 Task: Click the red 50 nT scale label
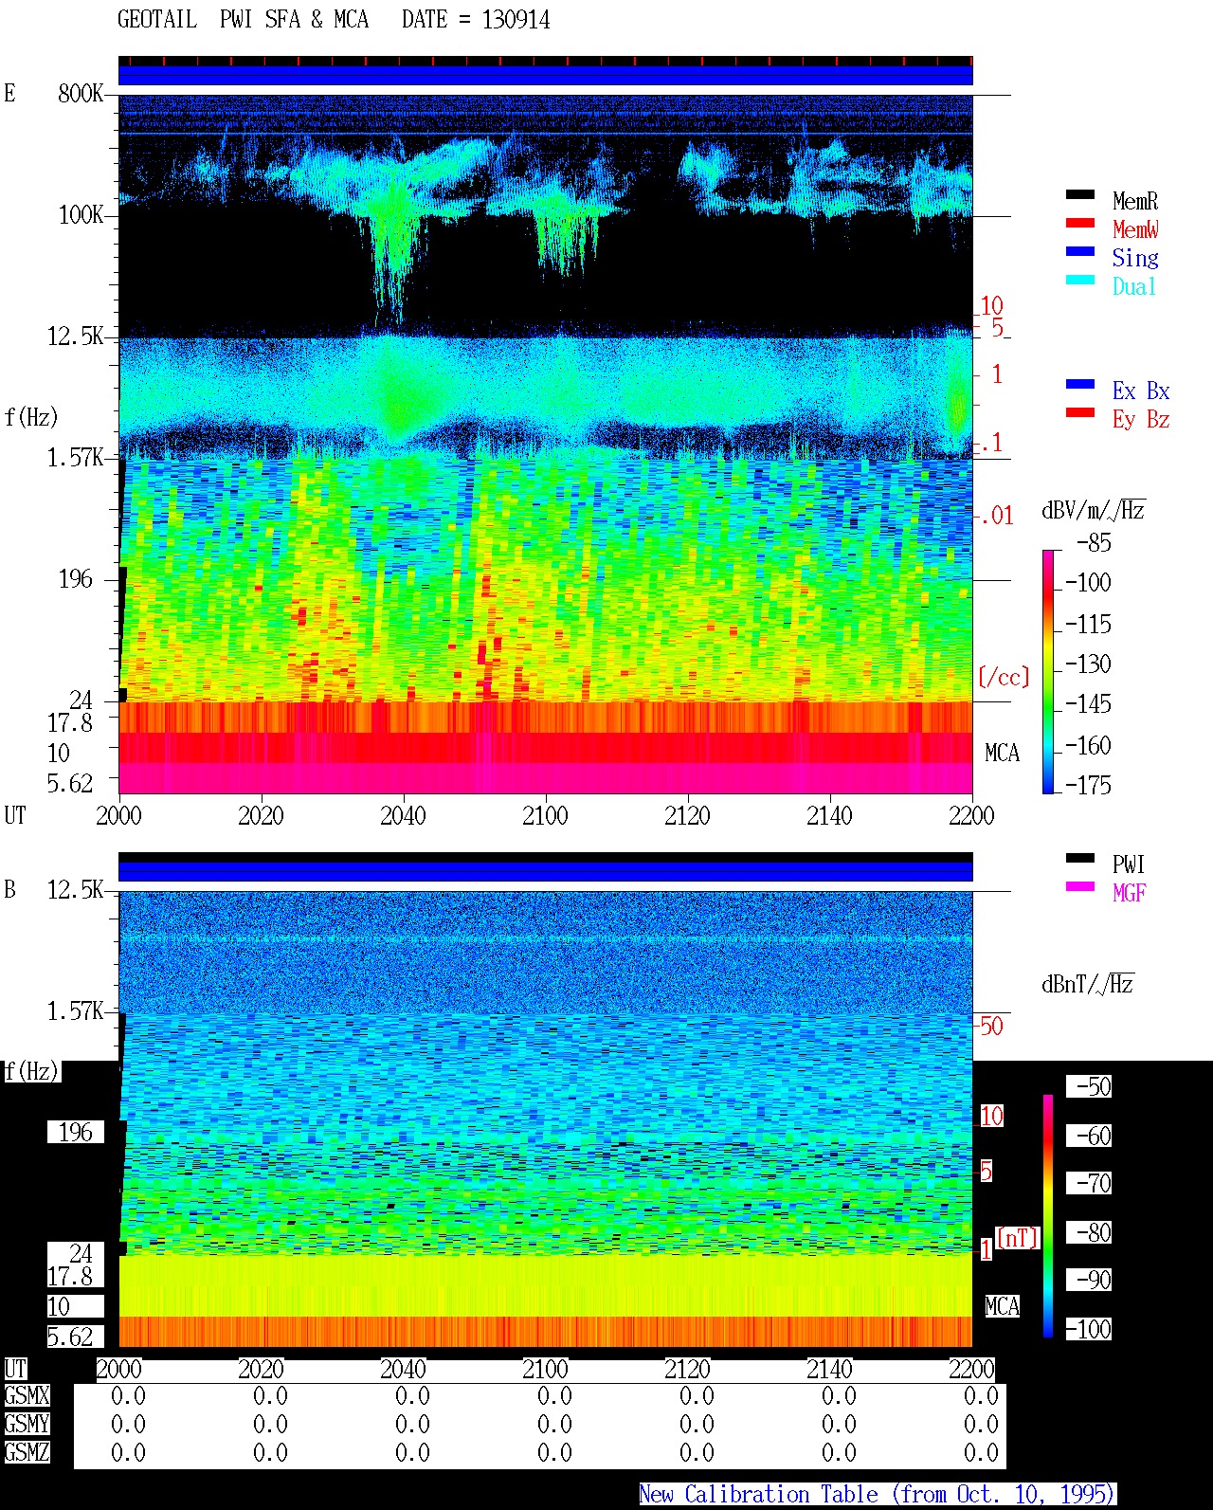pyautogui.click(x=991, y=1026)
